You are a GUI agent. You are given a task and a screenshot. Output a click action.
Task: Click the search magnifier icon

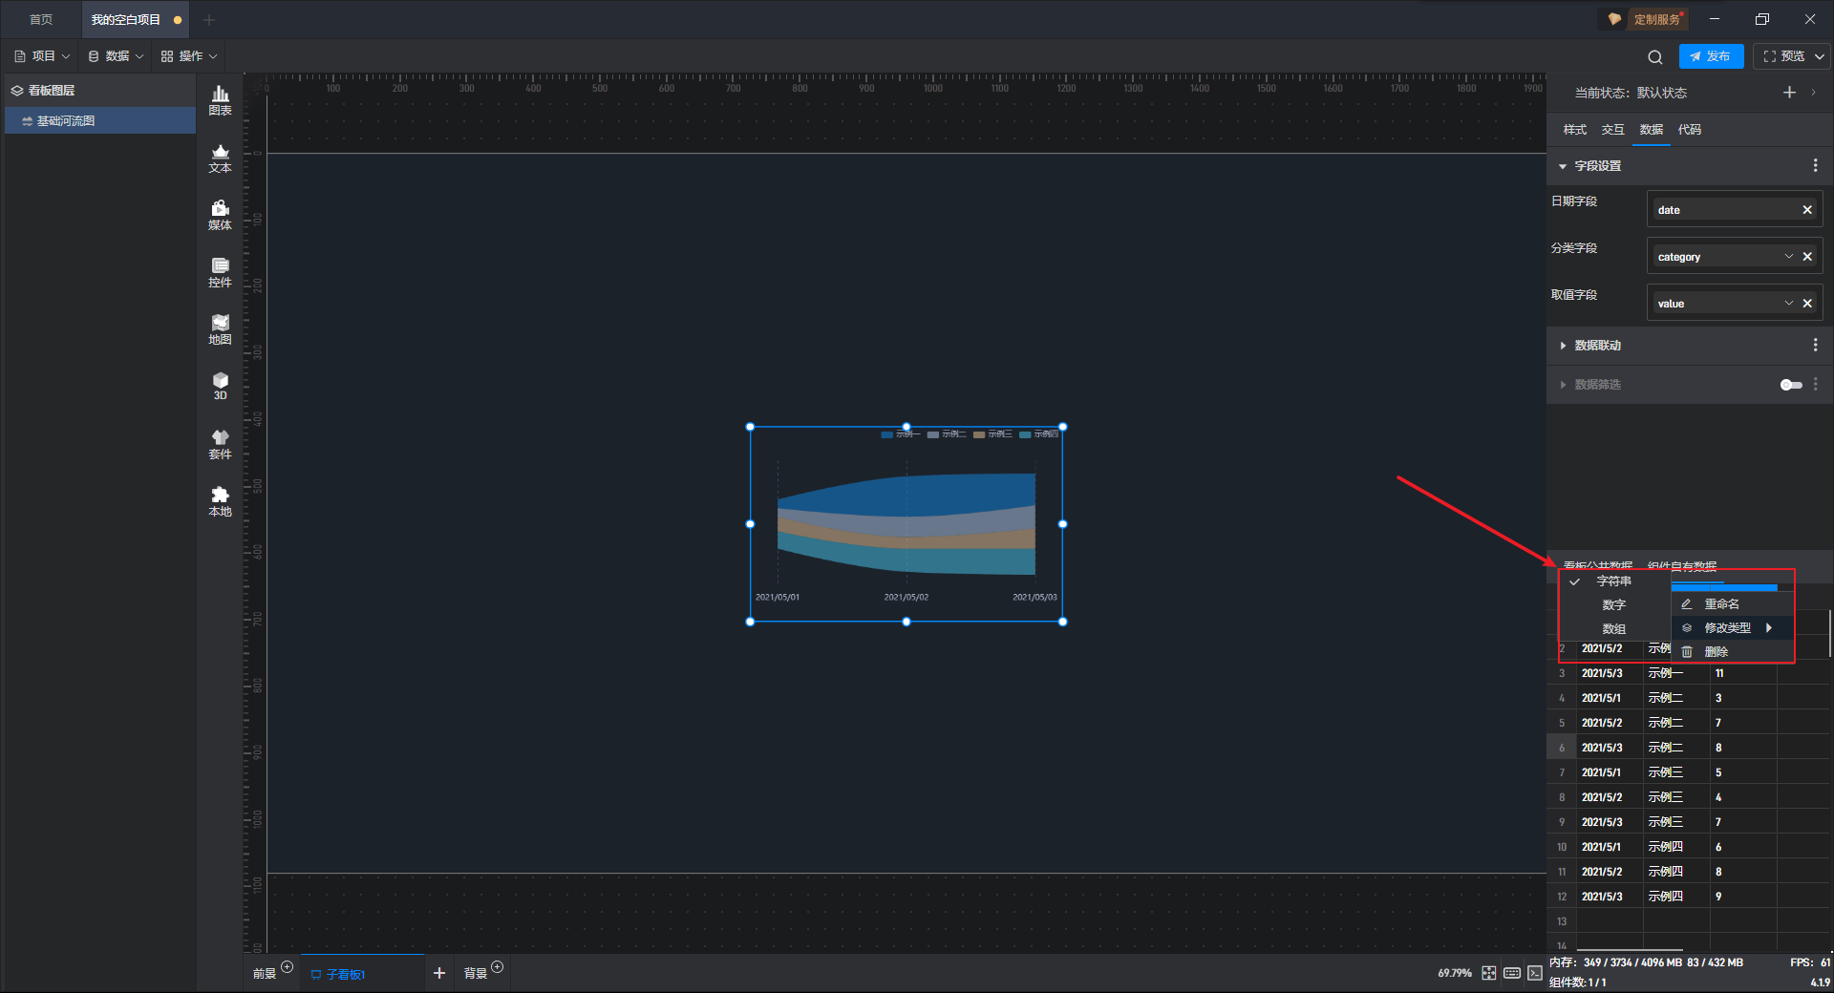point(1655,56)
